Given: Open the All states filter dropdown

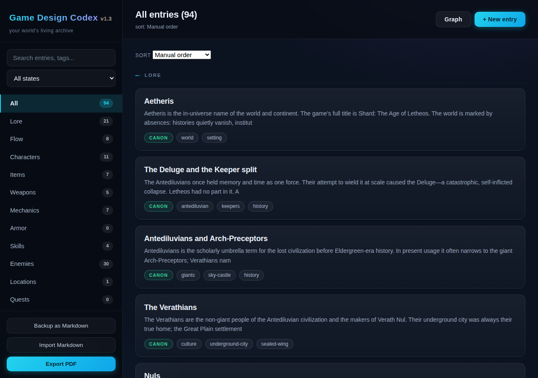Looking at the screenshot, I should (x=61, y=78).
